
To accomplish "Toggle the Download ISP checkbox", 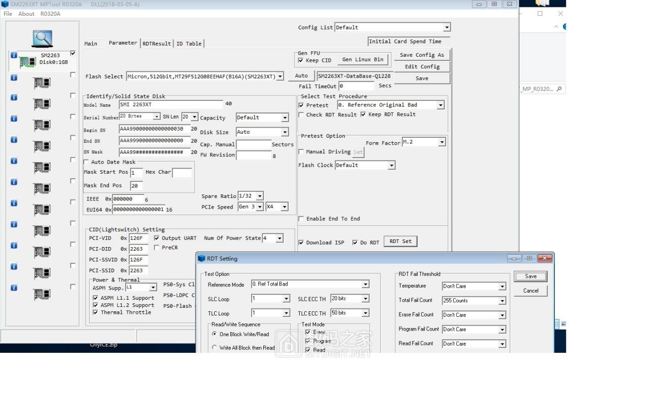I will pos(301,242).
